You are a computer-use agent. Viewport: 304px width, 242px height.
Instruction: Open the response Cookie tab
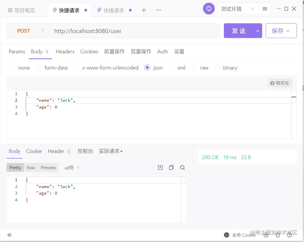pos(34,151)
